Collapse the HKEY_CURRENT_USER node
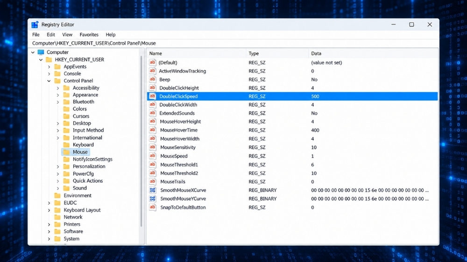This screenshot has height=262, width=467. coord(41,60)
